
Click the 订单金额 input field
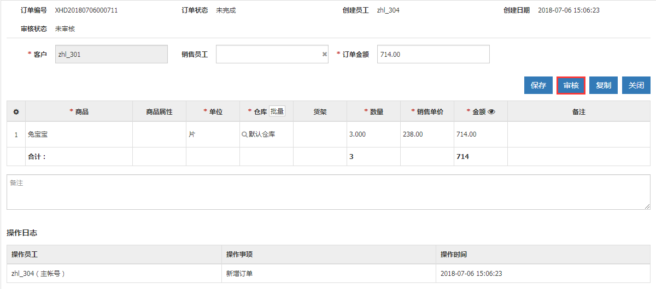[x=433, y=55]
